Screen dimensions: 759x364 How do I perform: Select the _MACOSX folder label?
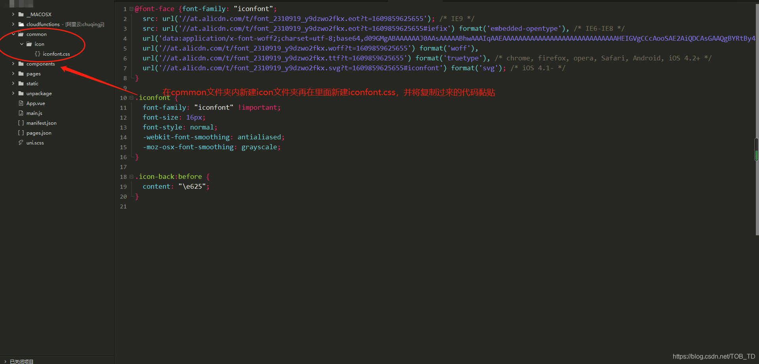[39, 15]
